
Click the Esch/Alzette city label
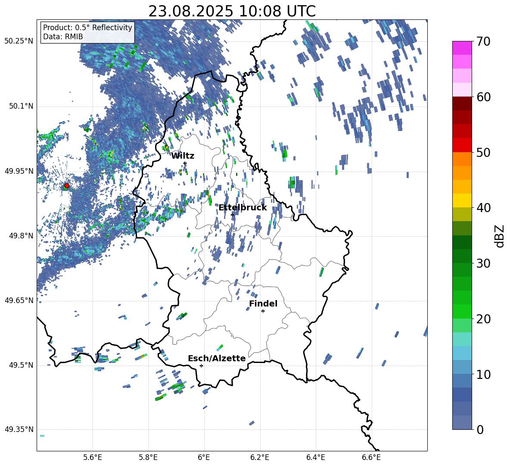click(217, 358)
